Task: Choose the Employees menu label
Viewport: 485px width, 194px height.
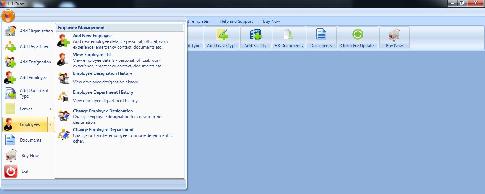Action: point(30,124)
